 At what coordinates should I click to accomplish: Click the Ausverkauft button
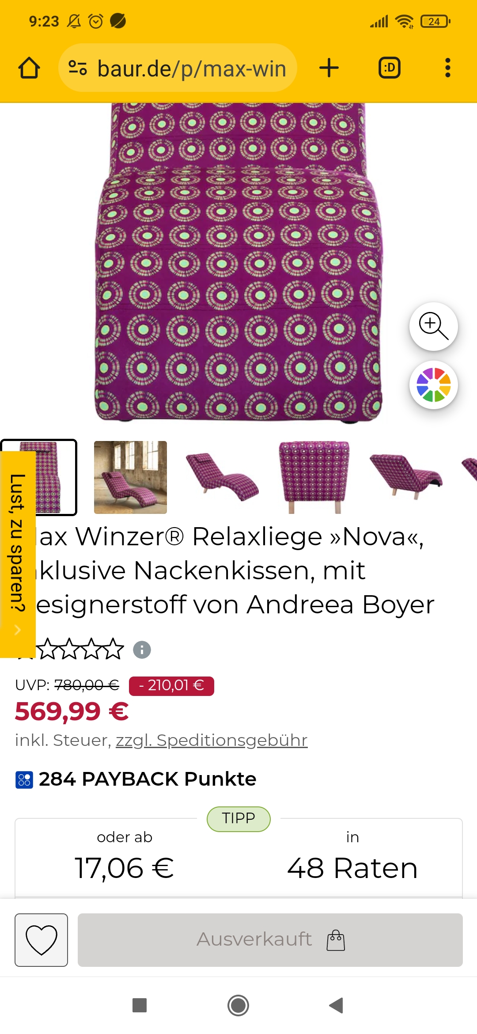(x=270, y=940)
